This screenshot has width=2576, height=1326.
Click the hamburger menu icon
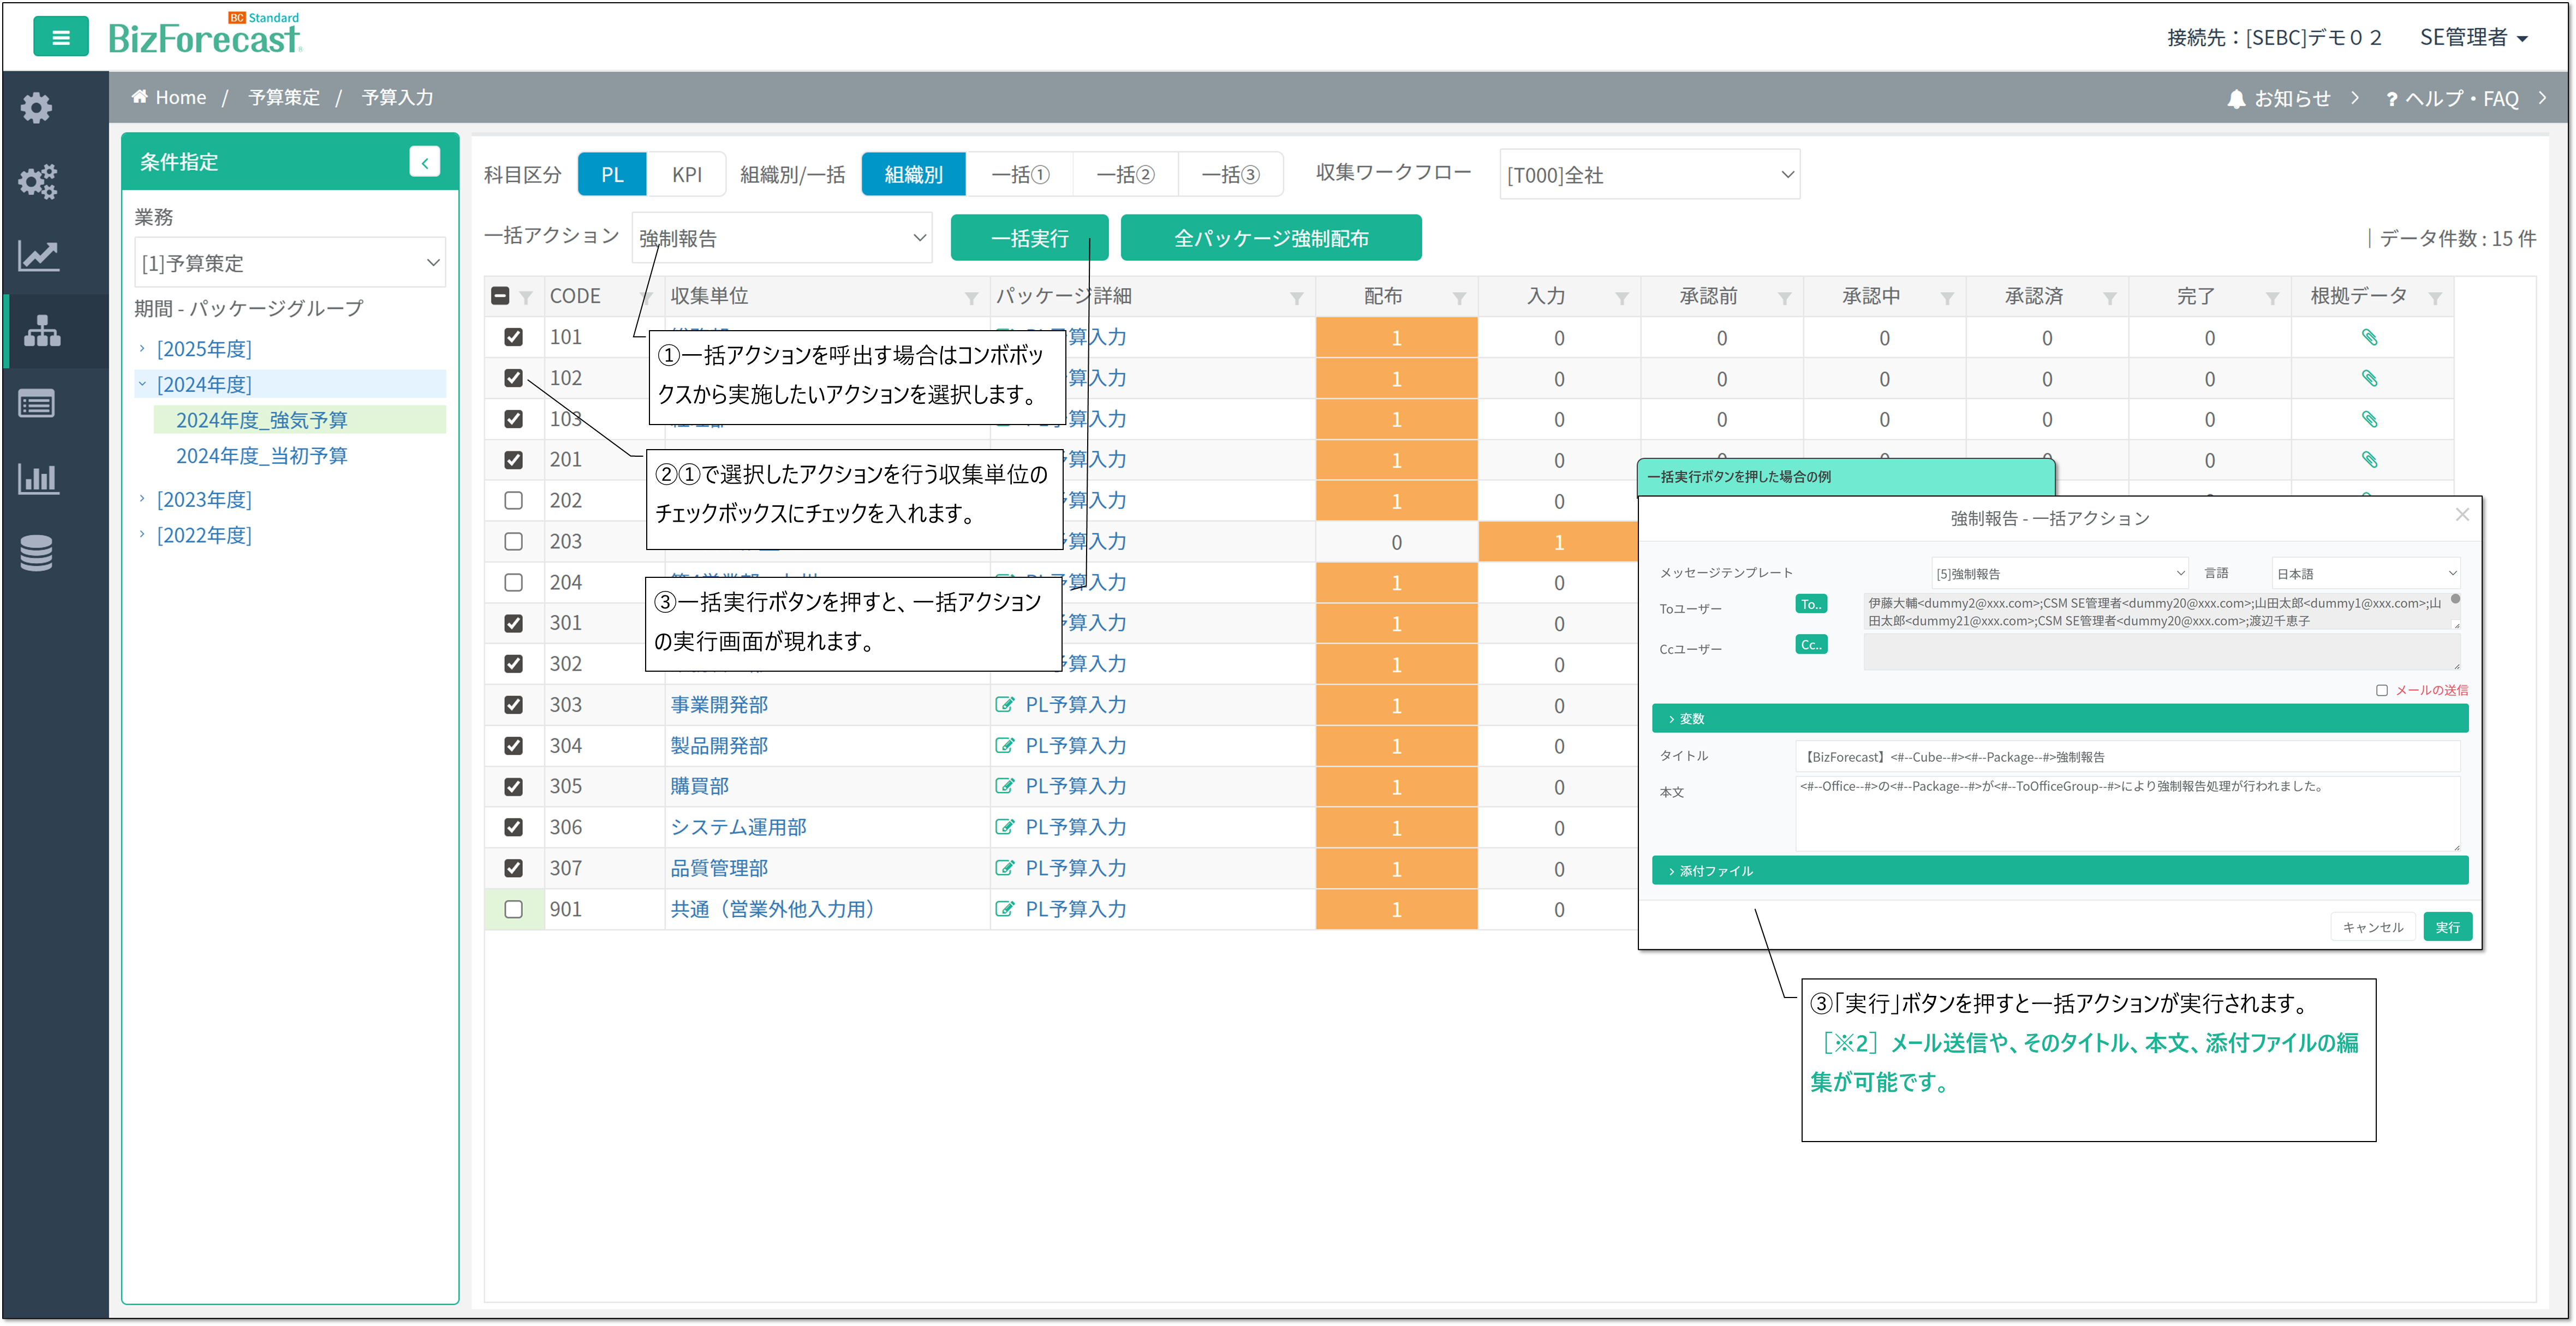point(60,38)
